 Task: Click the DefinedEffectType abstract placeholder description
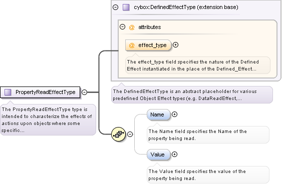192,95
